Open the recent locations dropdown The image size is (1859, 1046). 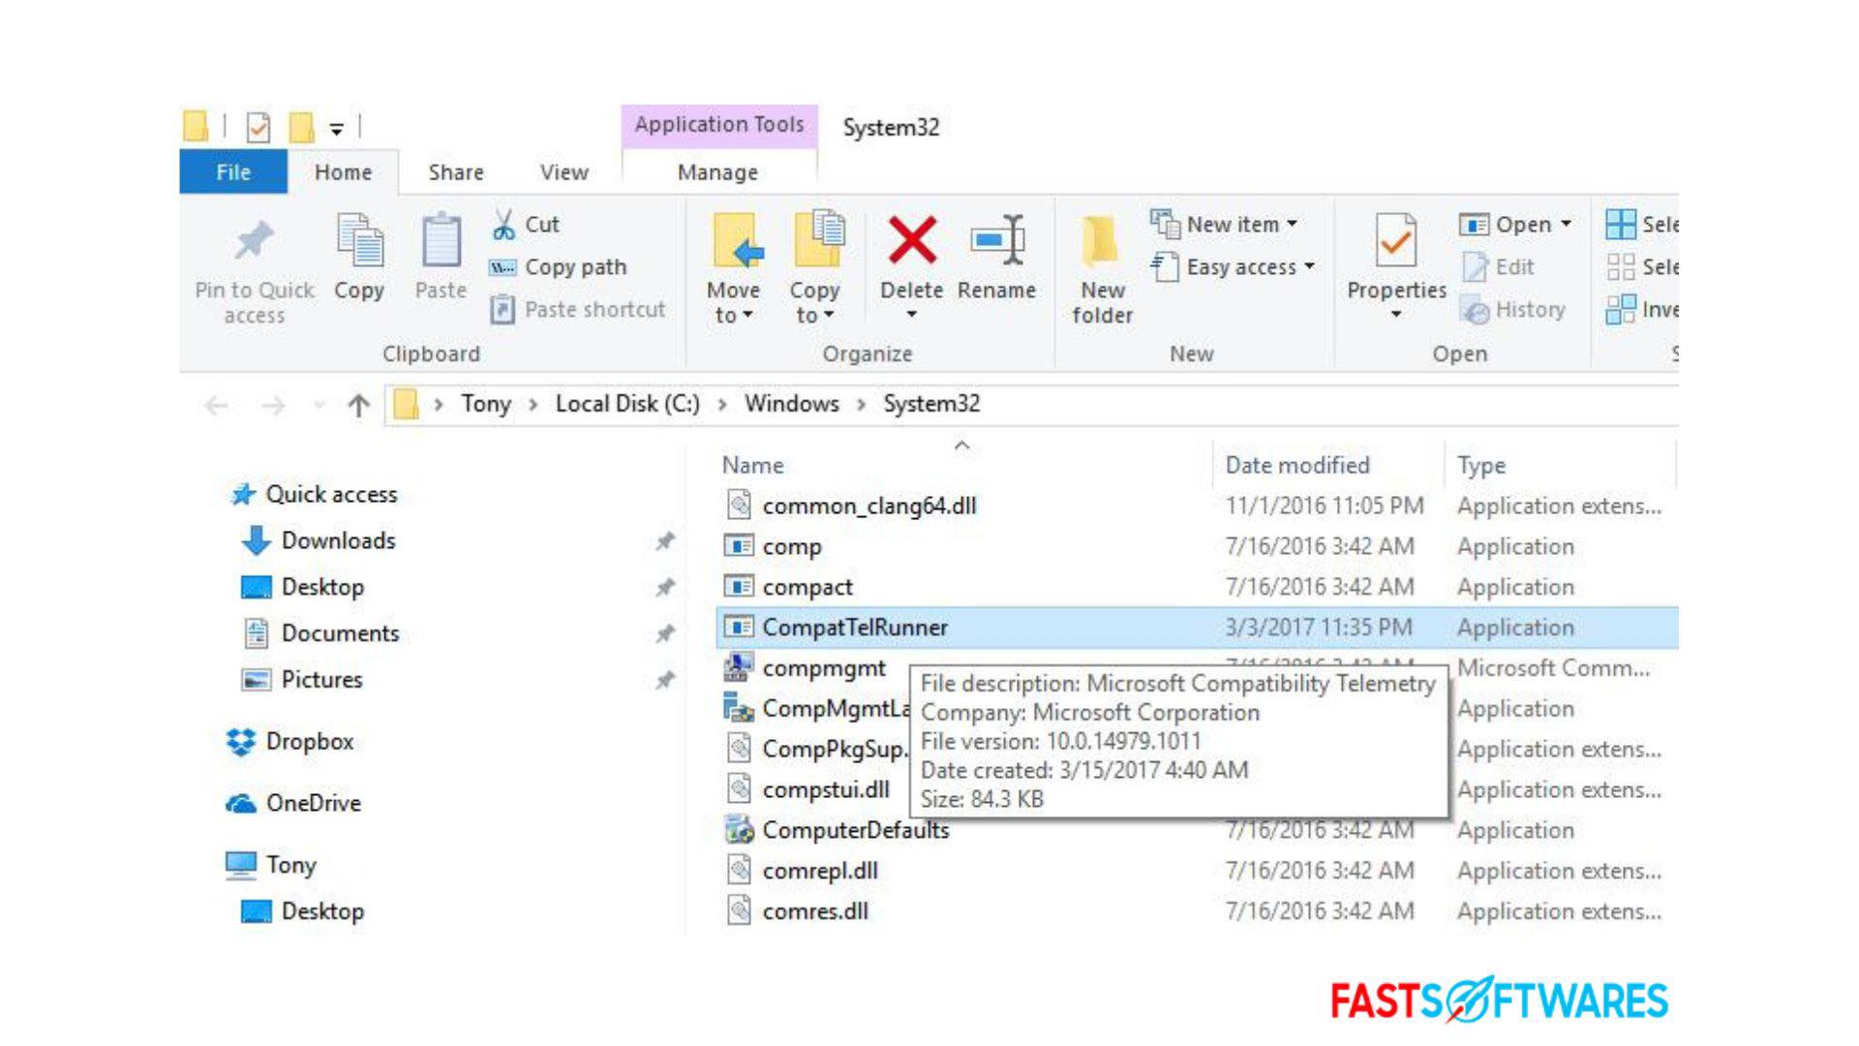click(320, 405)
